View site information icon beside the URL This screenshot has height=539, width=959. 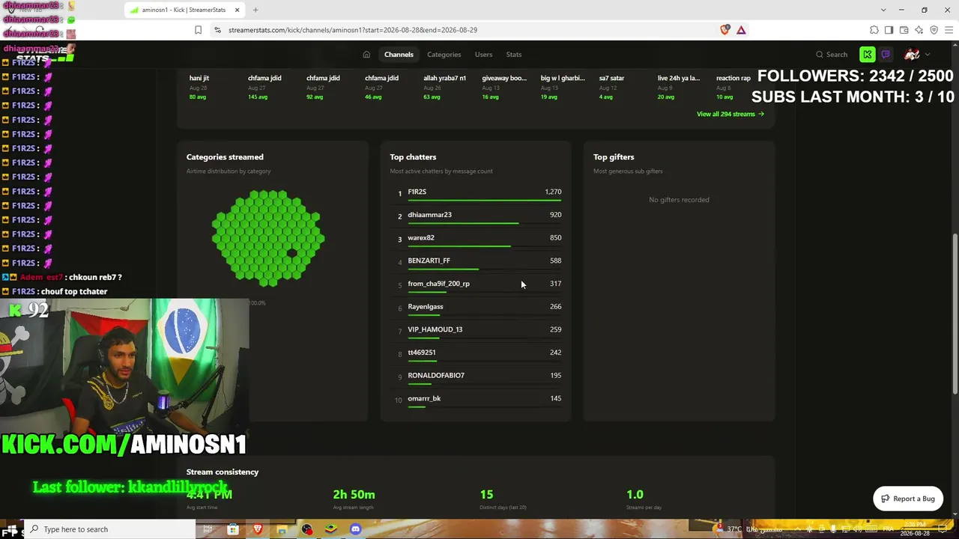tap(217, 30)
